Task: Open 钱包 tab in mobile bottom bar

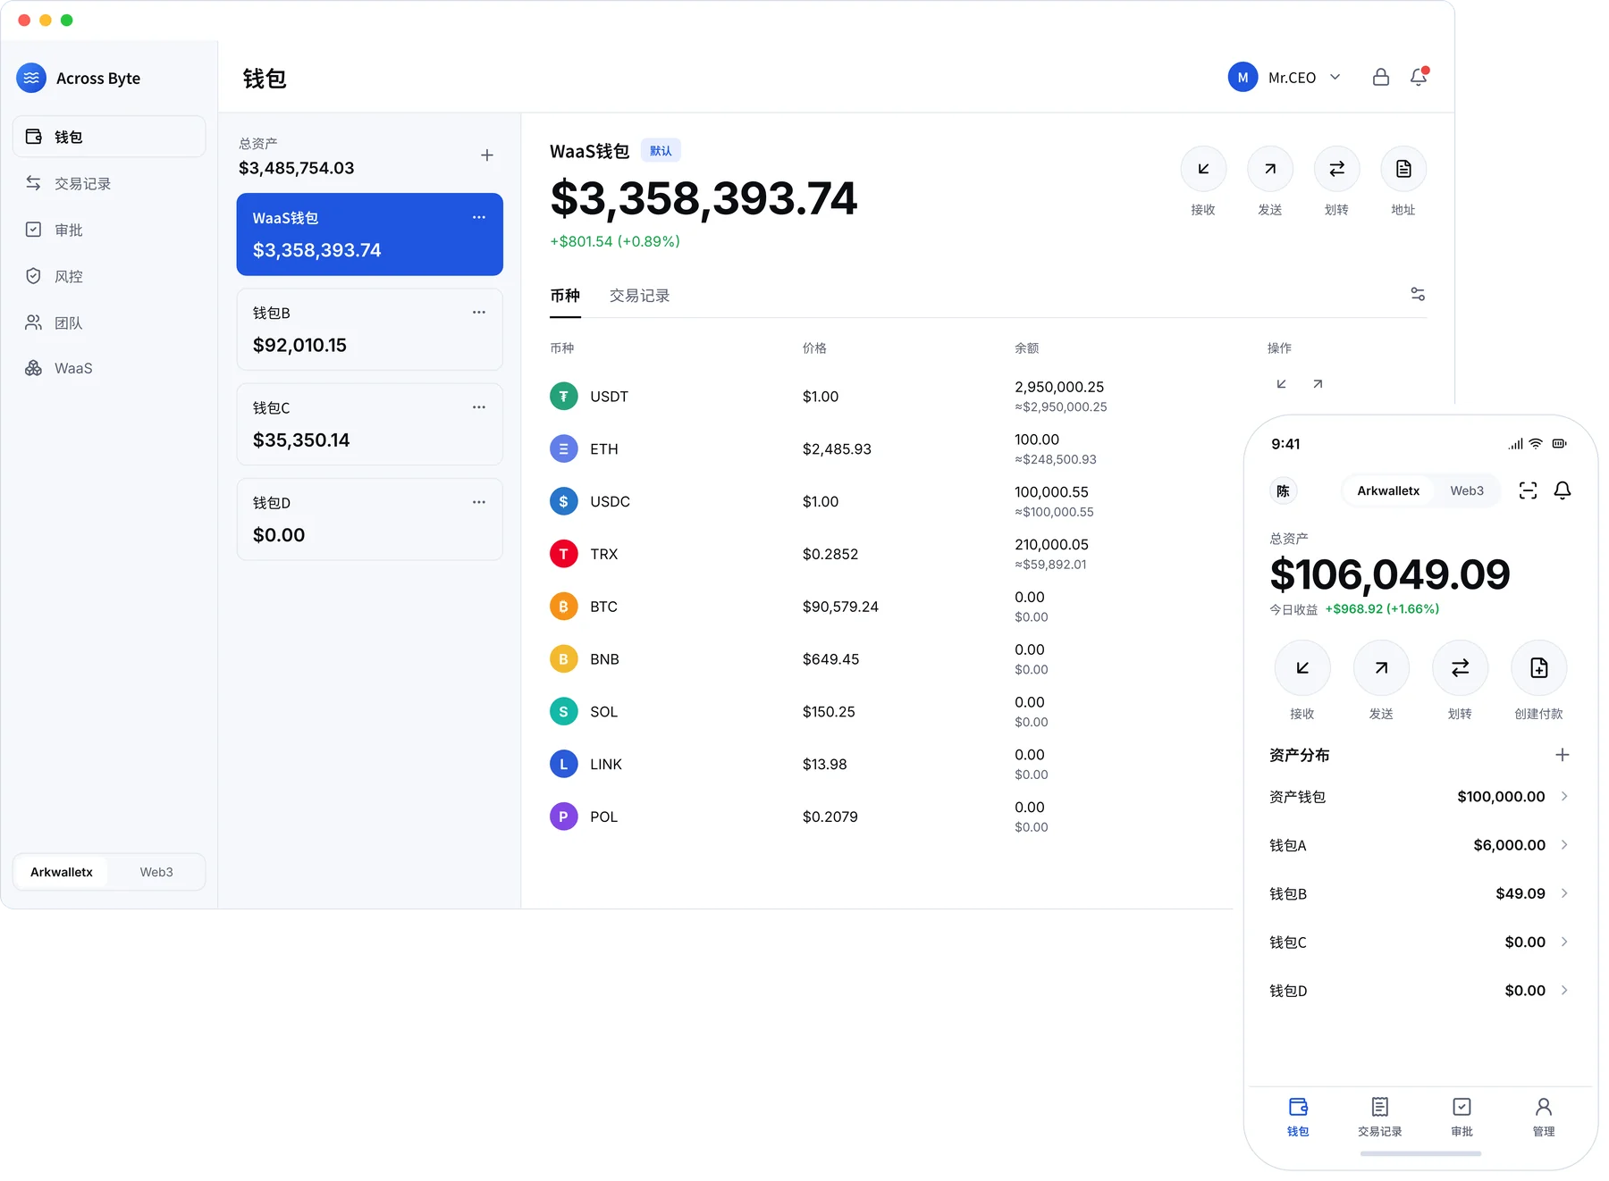Action: (x=1298, y=1117)
